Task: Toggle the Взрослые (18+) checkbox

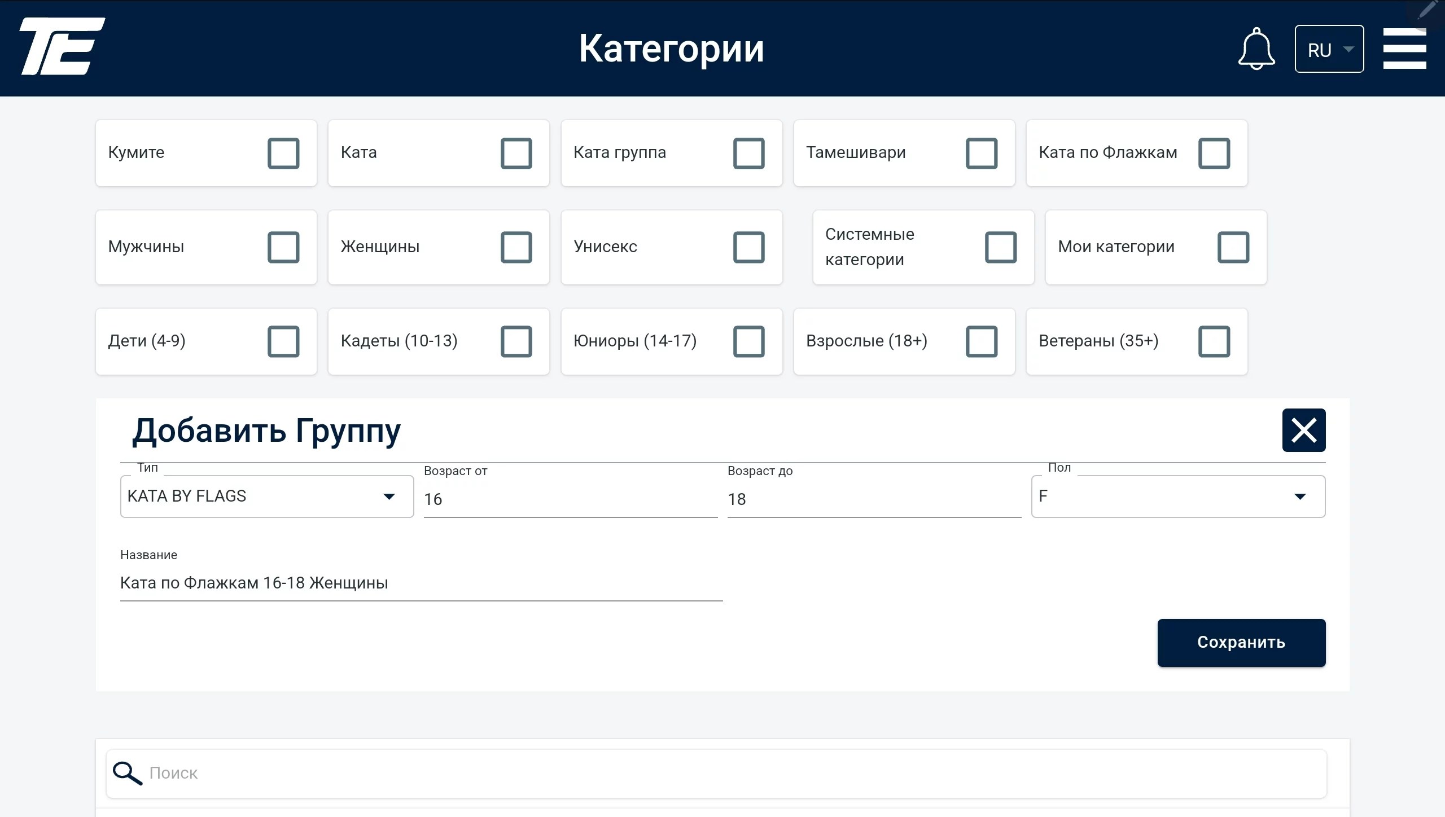Action: tap(982, 341)
